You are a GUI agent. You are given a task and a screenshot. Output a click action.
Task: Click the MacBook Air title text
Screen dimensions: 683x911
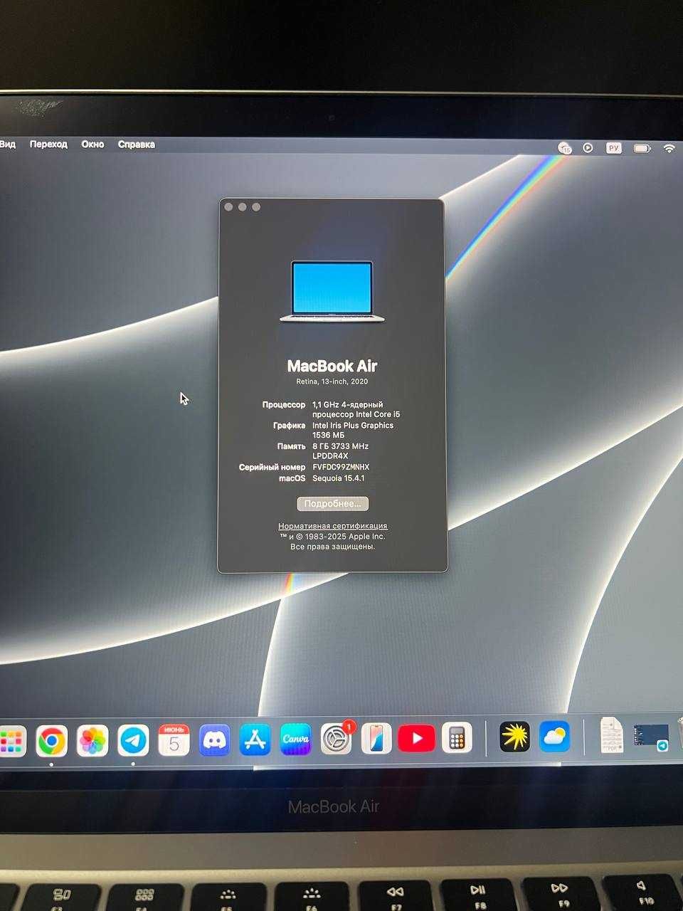pos(332,366)
